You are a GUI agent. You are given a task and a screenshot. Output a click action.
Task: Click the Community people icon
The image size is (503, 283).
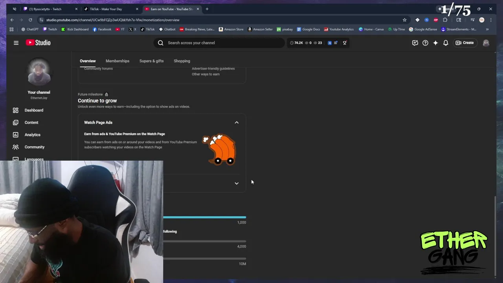click(16, 147)
